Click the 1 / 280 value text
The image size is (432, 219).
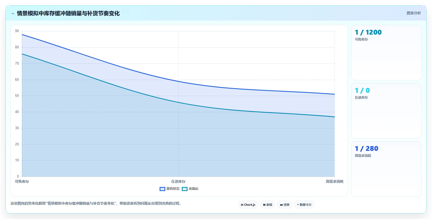tap(367, 148)
